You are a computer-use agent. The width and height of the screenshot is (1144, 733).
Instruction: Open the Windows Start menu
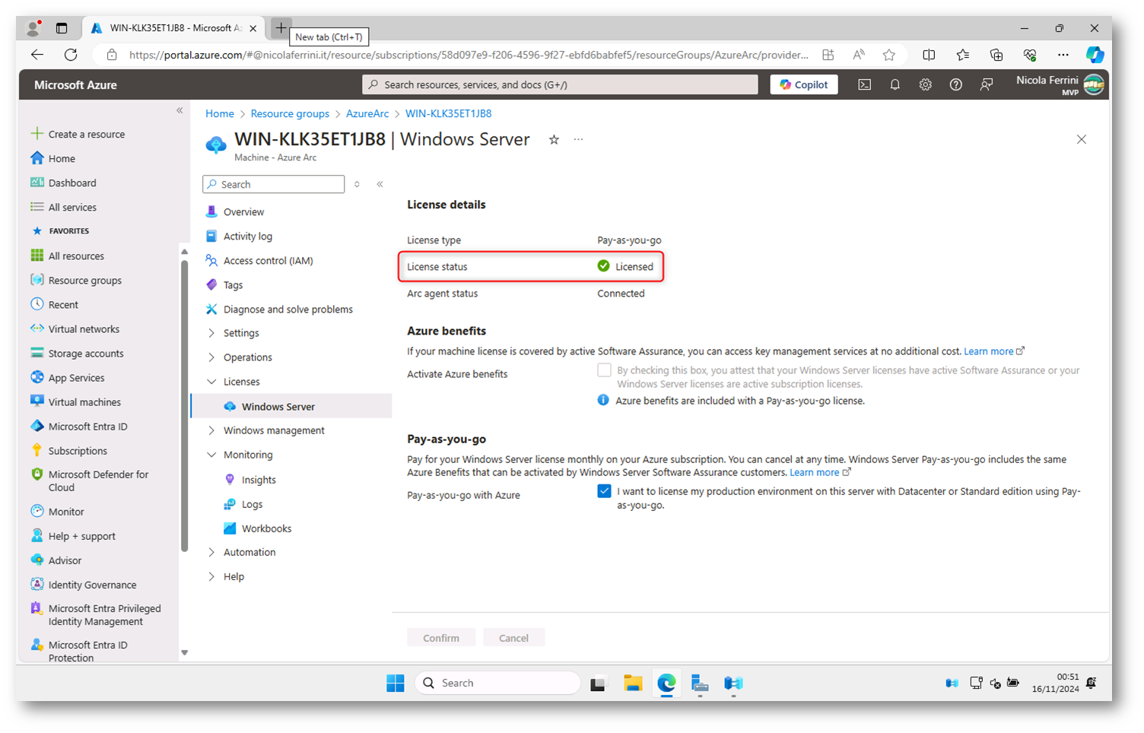396,683
